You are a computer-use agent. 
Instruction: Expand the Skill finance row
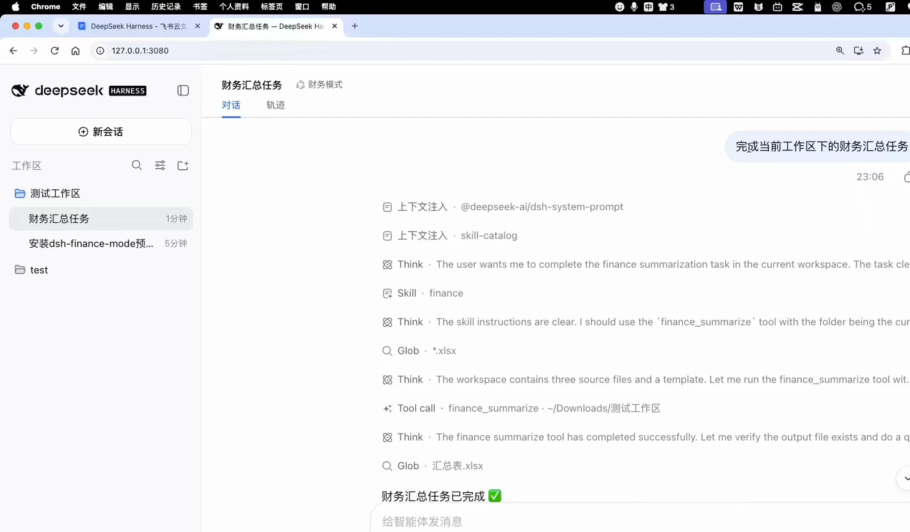pyautogui.click(x=423, y=293)
